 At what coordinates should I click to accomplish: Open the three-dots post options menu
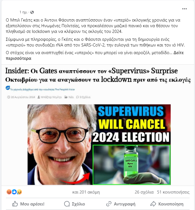pyautogui.click(x=184, y=9)
